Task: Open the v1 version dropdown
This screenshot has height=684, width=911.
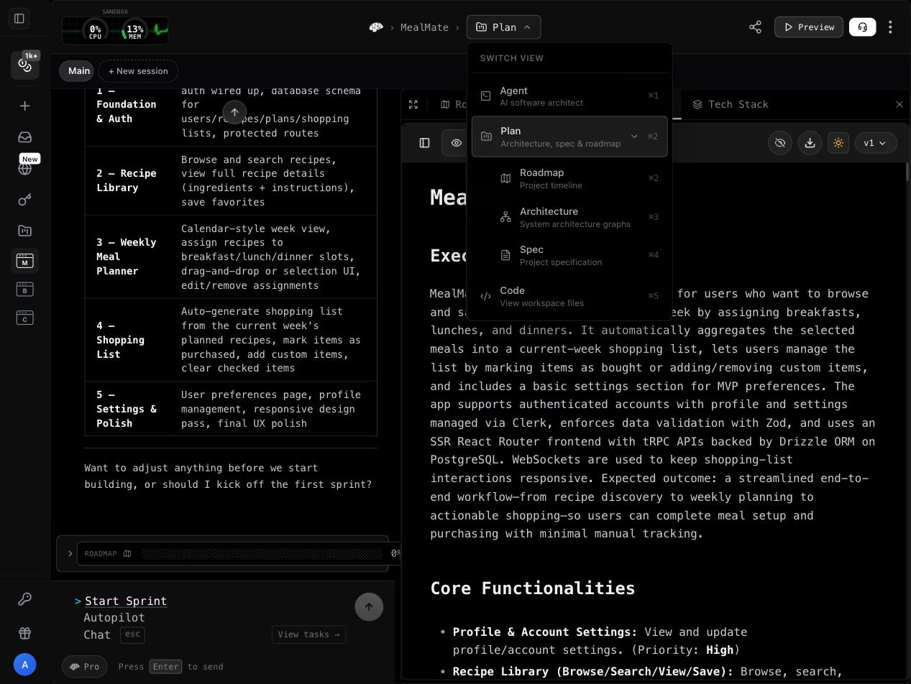Action: click(876, 143)
